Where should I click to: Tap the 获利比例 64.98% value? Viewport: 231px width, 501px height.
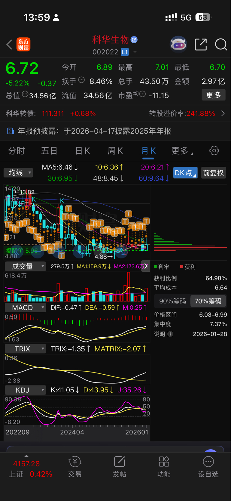point(216,278)
